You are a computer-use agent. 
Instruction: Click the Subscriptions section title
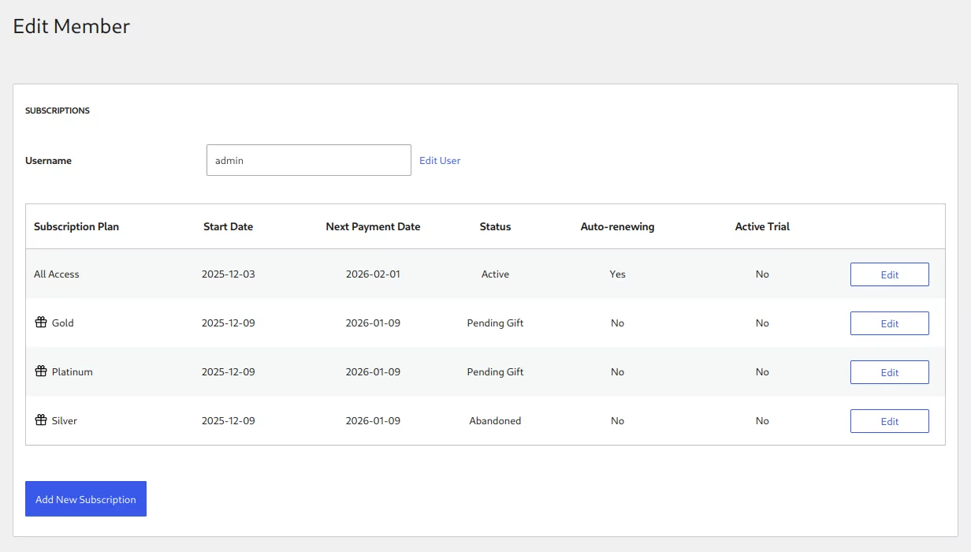(x=58, y=110)
